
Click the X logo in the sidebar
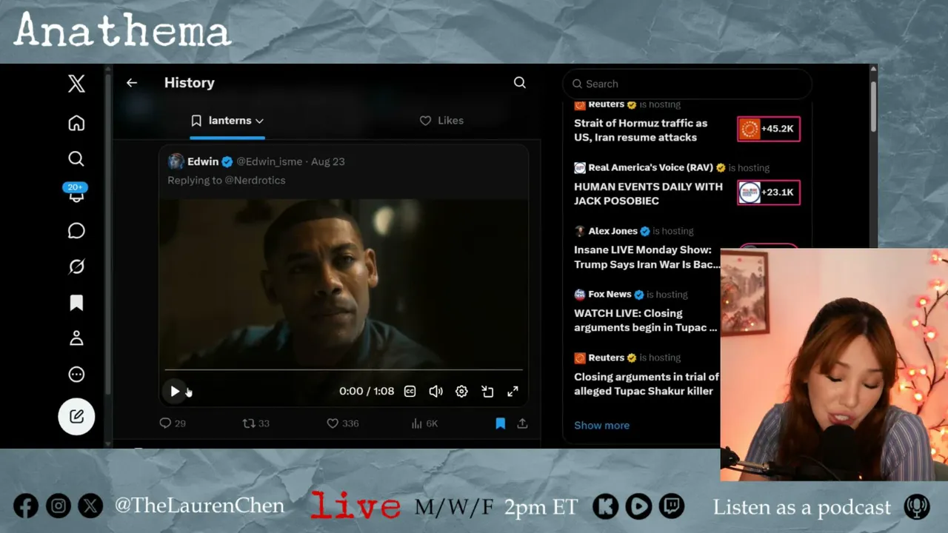[76, 84]
